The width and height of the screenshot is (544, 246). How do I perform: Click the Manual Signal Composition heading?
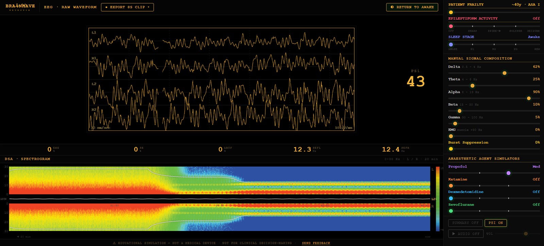[480, 58]
